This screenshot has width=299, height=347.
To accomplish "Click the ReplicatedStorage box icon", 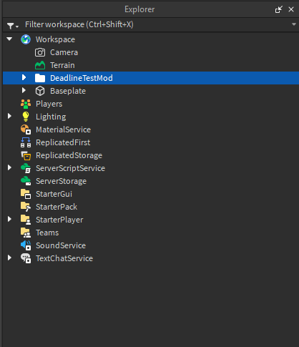I will [26, 155].
